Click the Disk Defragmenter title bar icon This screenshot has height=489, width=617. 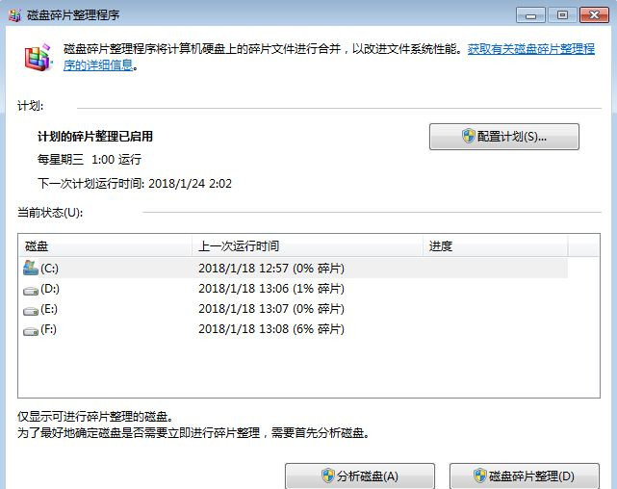(x=14, y=15)
